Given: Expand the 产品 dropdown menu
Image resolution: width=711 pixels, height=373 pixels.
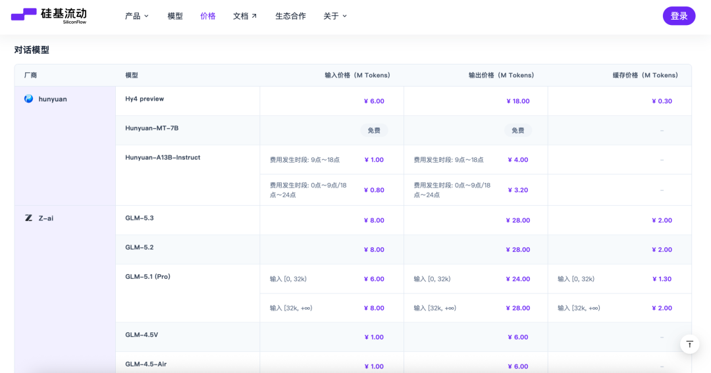Looking at the screenshot, I should coord(137,16).
